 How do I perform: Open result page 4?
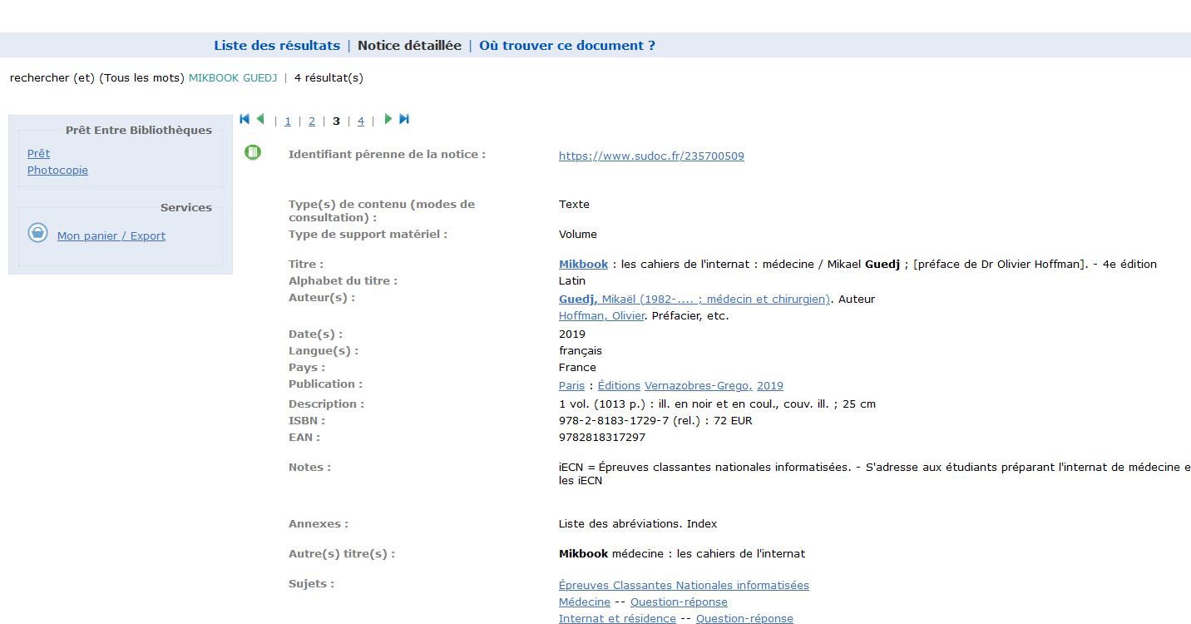click(x=361, y=121)
